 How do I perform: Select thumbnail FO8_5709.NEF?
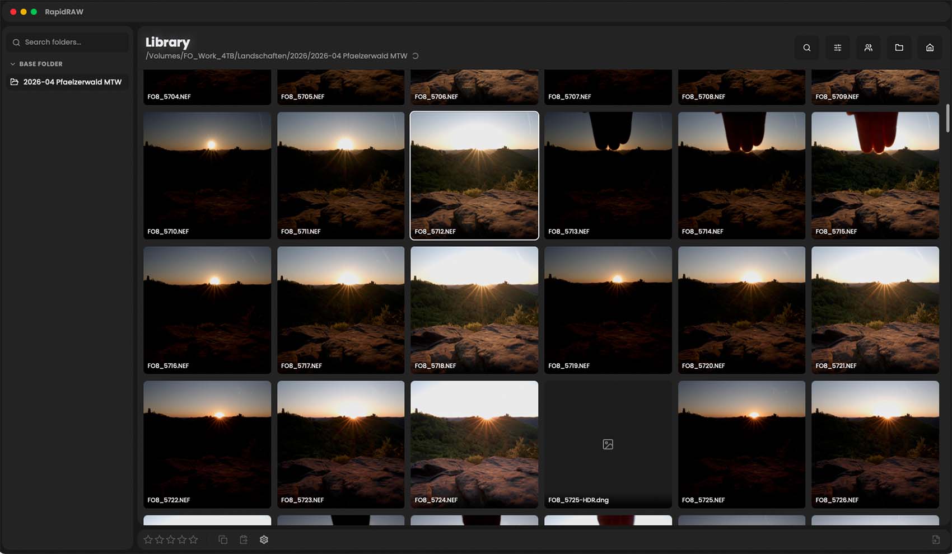875,87
